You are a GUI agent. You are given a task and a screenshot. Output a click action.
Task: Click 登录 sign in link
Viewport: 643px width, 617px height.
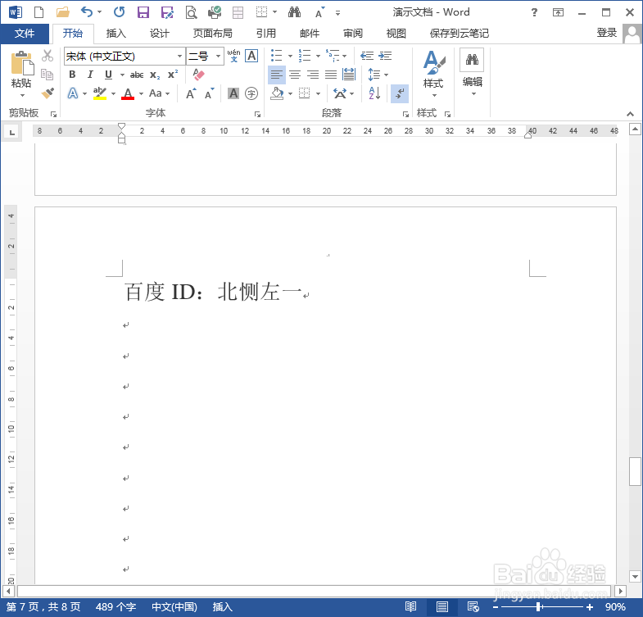pos(606,33)
